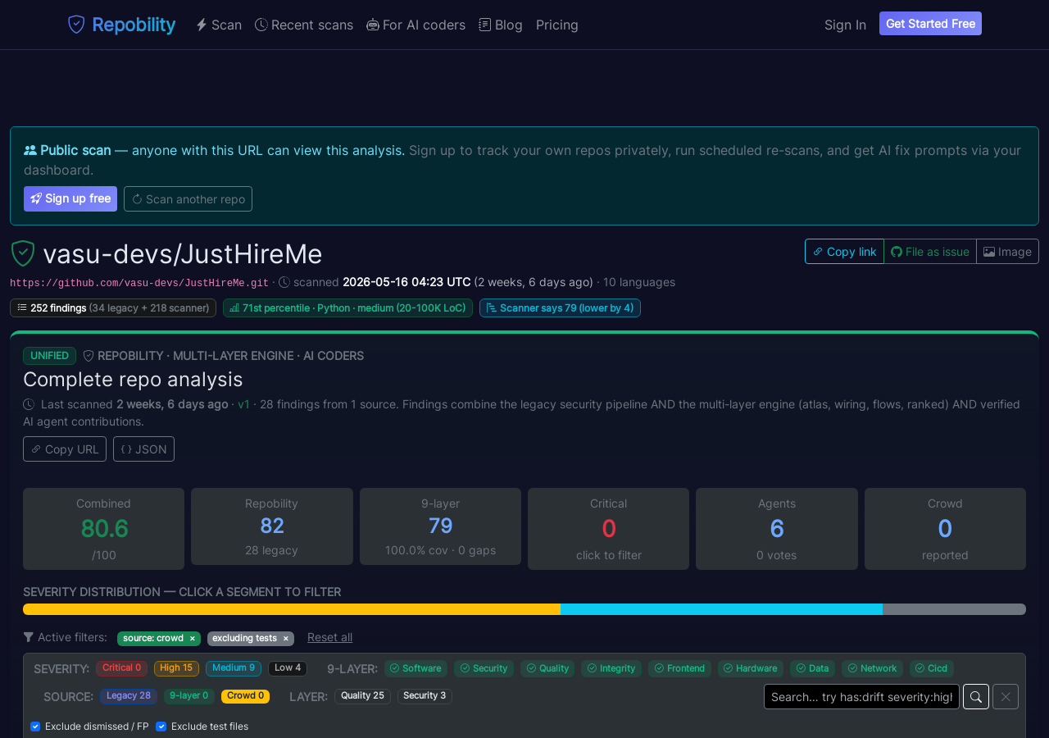Focus the findings search input field
The width and height of the screenshot is (1049, 738).
[861, 697]
